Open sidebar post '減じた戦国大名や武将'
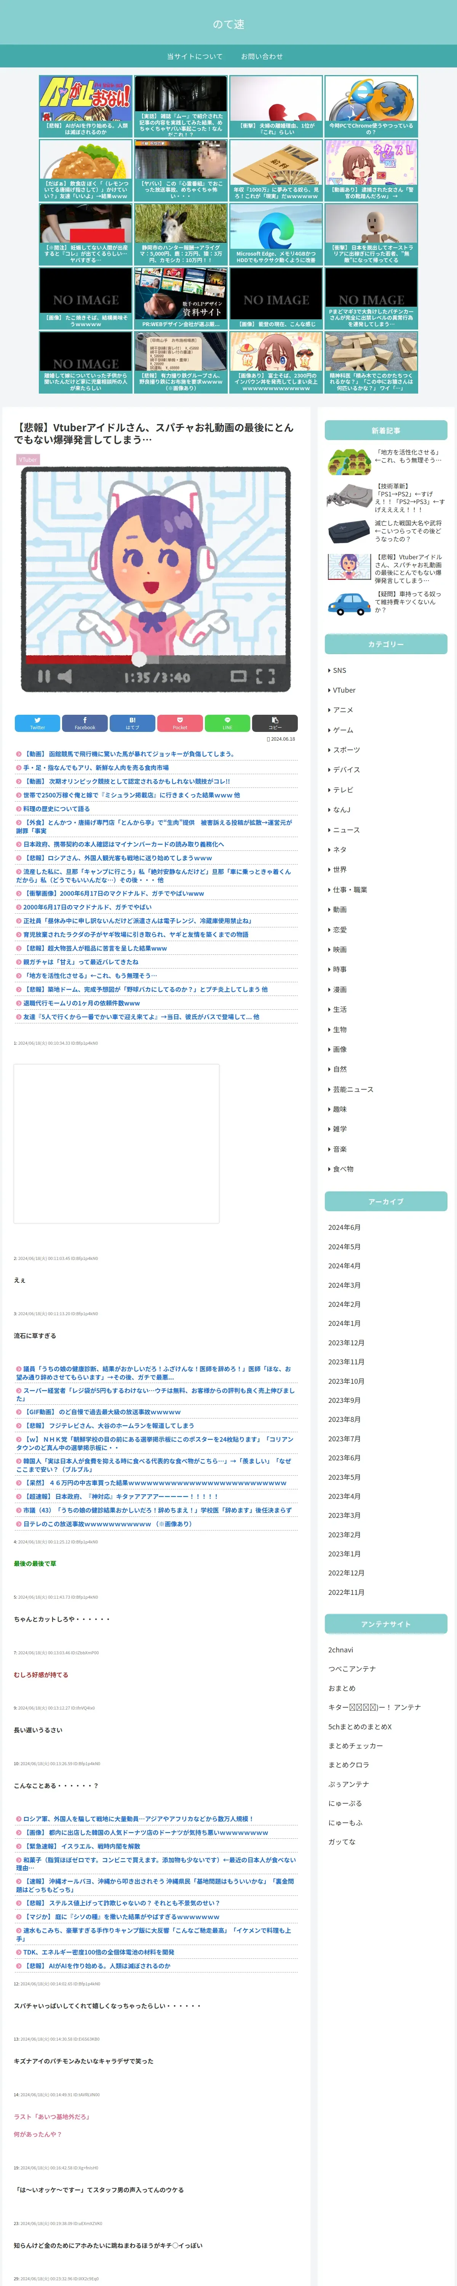This screenshot has height=2286, width=457. coord(386,531)
